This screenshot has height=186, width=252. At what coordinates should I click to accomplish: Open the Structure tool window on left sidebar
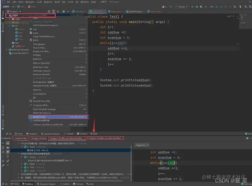point(3,110)
